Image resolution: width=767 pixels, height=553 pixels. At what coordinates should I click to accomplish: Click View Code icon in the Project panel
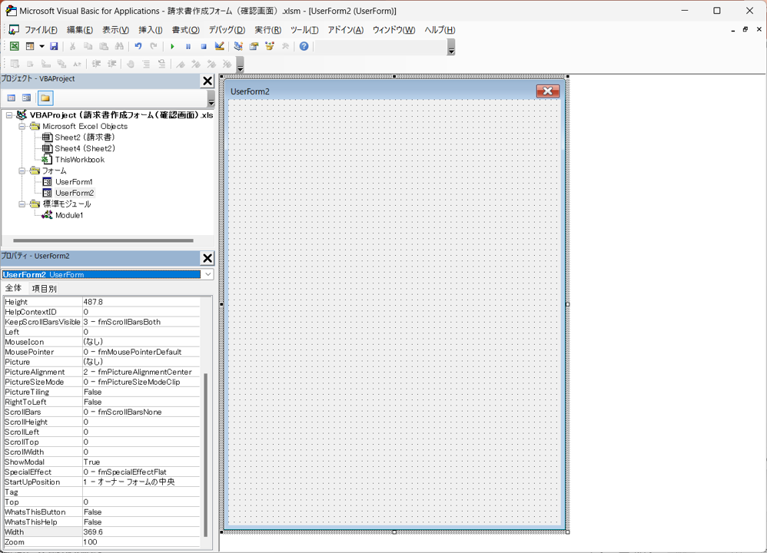tap(12, 98)
